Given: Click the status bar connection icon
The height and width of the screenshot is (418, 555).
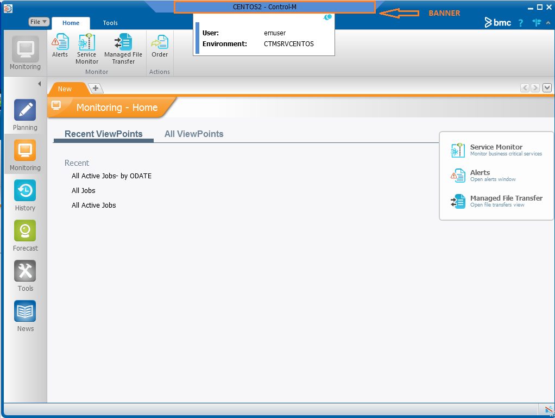Looking at the screenshot, I should (550, 410).
